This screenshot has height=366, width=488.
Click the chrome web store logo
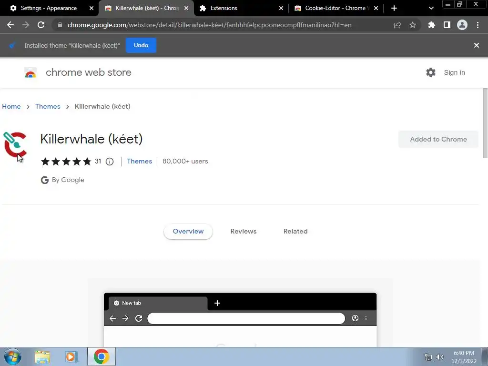tap(30, 72)
